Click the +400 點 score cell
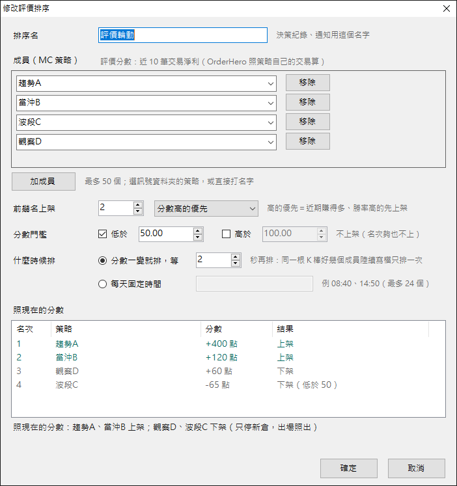 (x=221, y=344)
